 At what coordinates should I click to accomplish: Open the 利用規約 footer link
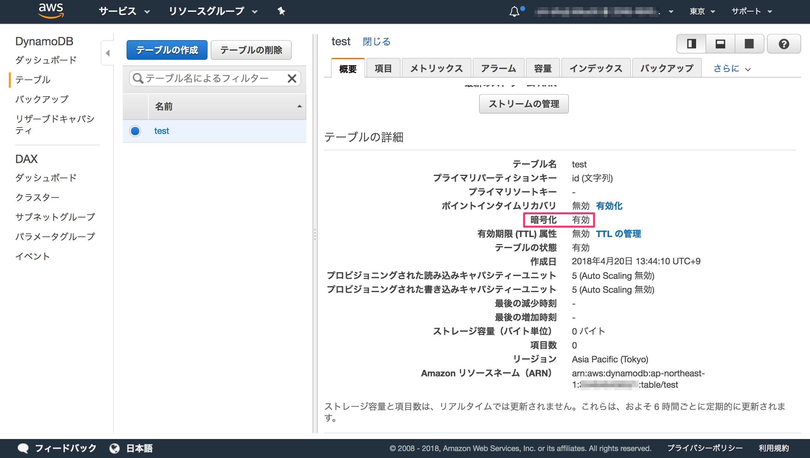(774, 448)
